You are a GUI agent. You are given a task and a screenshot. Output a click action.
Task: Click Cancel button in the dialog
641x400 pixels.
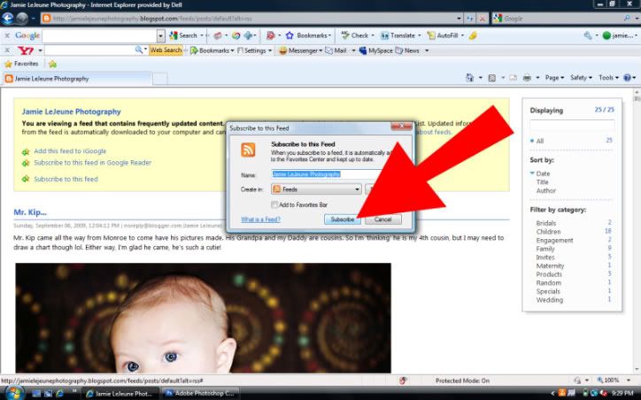(x=382, y=219)
